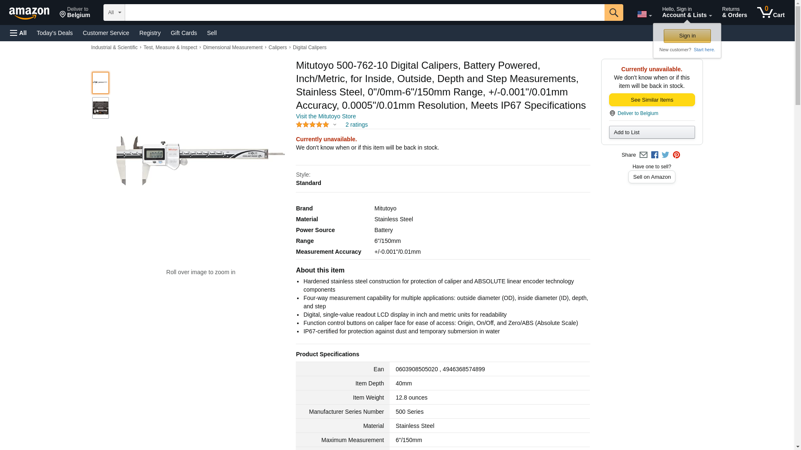
Task: Share product on Pinterest
Action: point(676,155)
